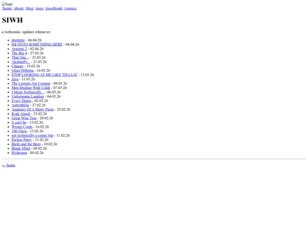Read the Every Distro comic
Screen dimensions: 308x231
click(22, 100)
